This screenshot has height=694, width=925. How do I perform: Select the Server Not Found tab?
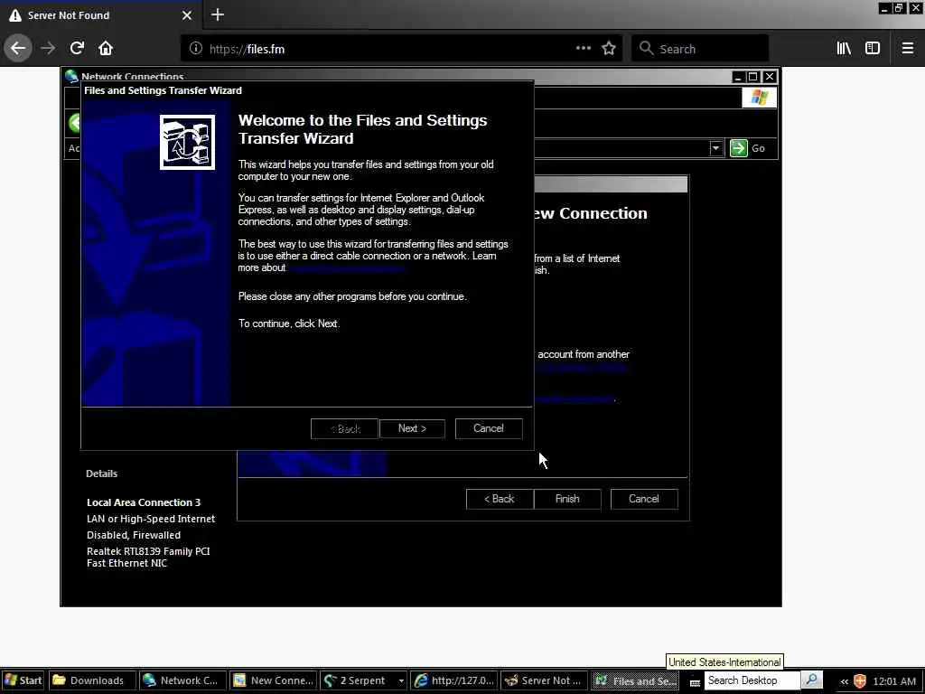100,15
